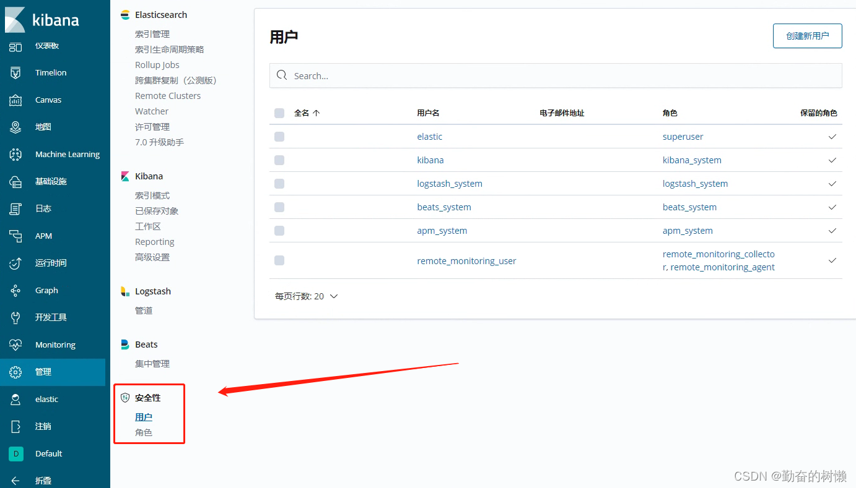The image size is (856, 488).
Task: Open the kibana username link
Action: coord(430,160)
